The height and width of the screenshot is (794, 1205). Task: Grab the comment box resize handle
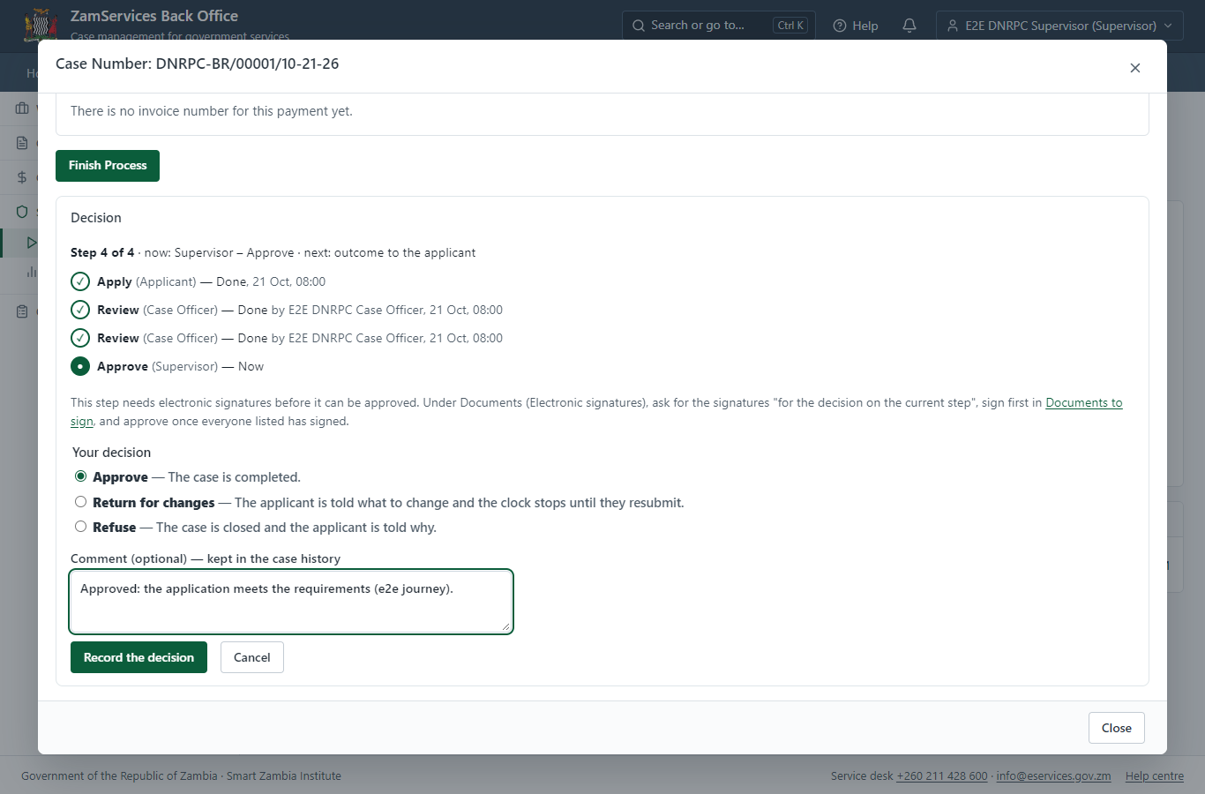pos(505,626)
